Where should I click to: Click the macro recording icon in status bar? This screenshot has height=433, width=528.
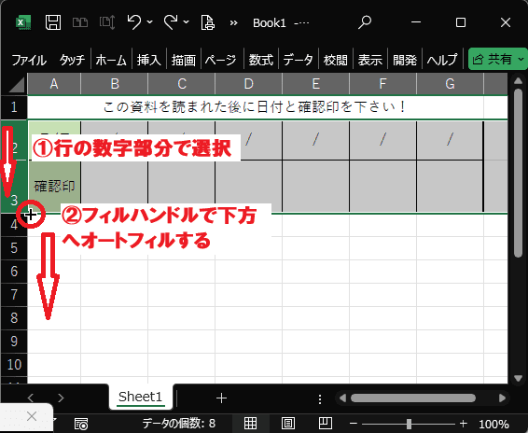click(81, 424)
